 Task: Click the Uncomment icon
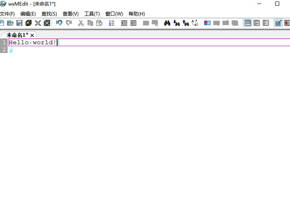point(155,23)
